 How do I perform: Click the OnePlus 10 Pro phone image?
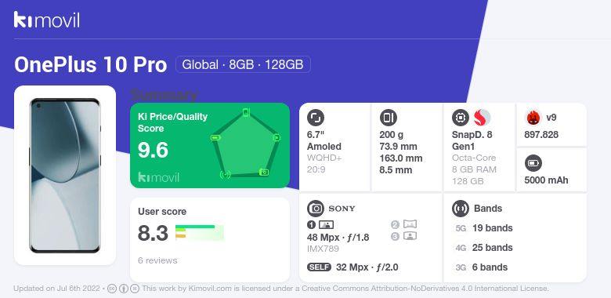pyautogui.click(x=65, y=176)
